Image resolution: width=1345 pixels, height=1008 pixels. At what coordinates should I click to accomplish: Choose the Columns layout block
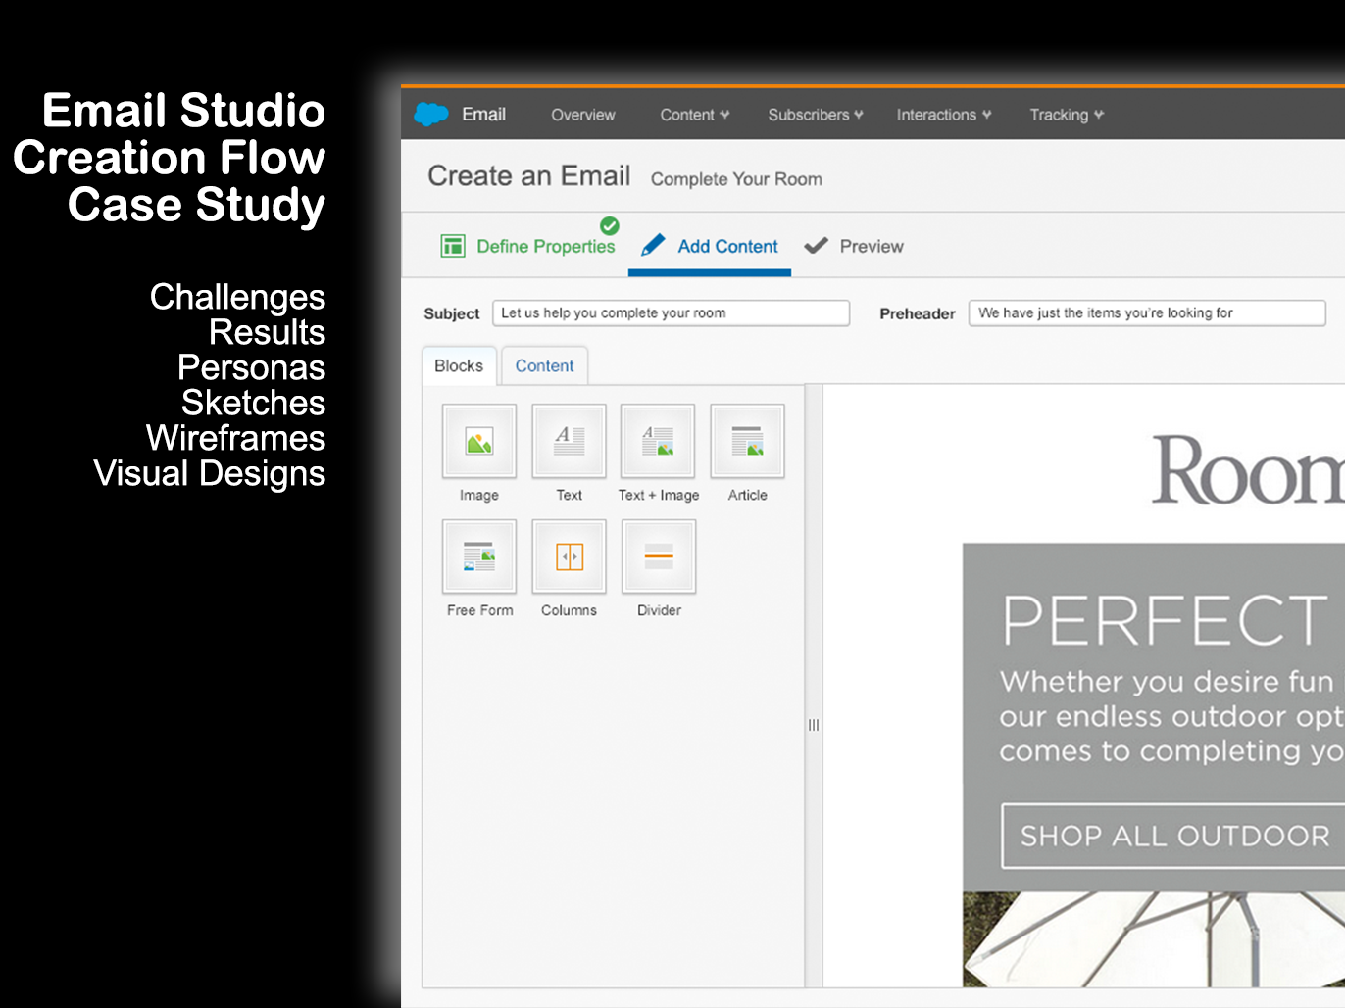pyautogui.click(x=569, y=556)
